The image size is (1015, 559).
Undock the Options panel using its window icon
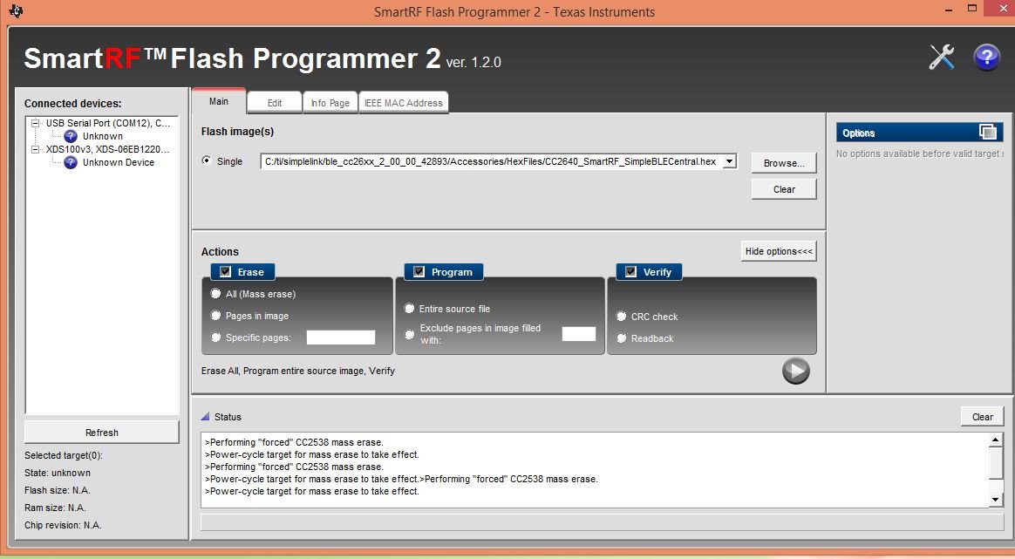988,133
